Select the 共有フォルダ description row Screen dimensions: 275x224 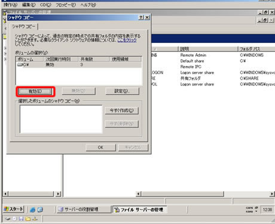pos(191,78)
